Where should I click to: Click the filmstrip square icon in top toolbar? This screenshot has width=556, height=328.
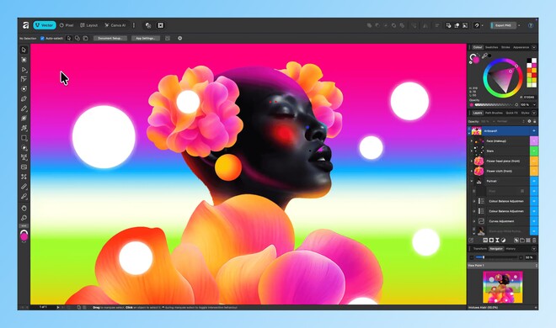(160, 25)
